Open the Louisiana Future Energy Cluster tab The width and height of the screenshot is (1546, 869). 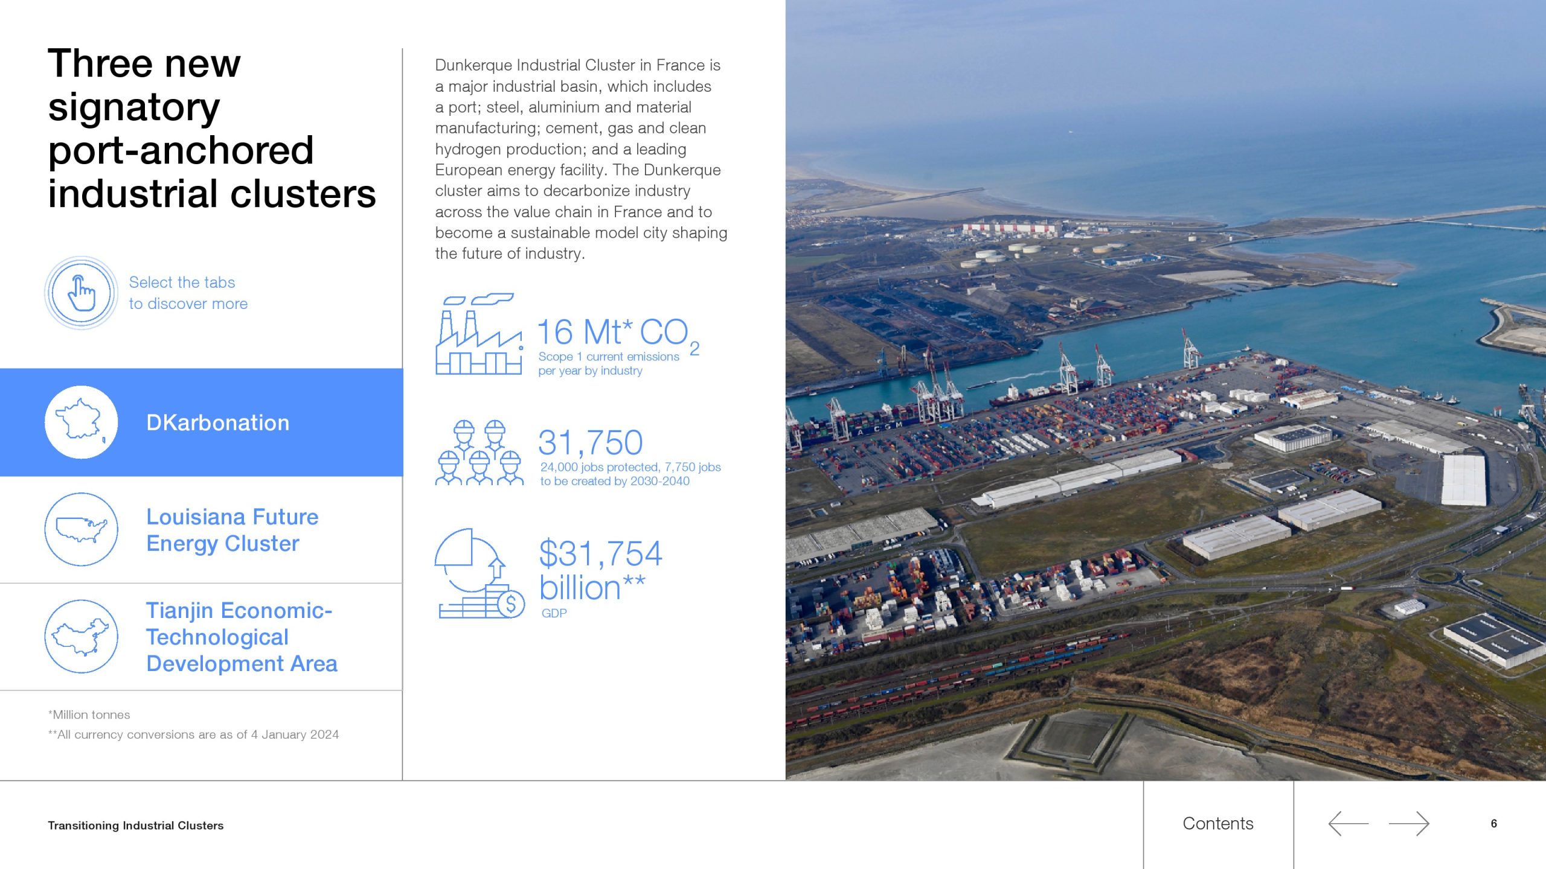(x=232, y=530)
